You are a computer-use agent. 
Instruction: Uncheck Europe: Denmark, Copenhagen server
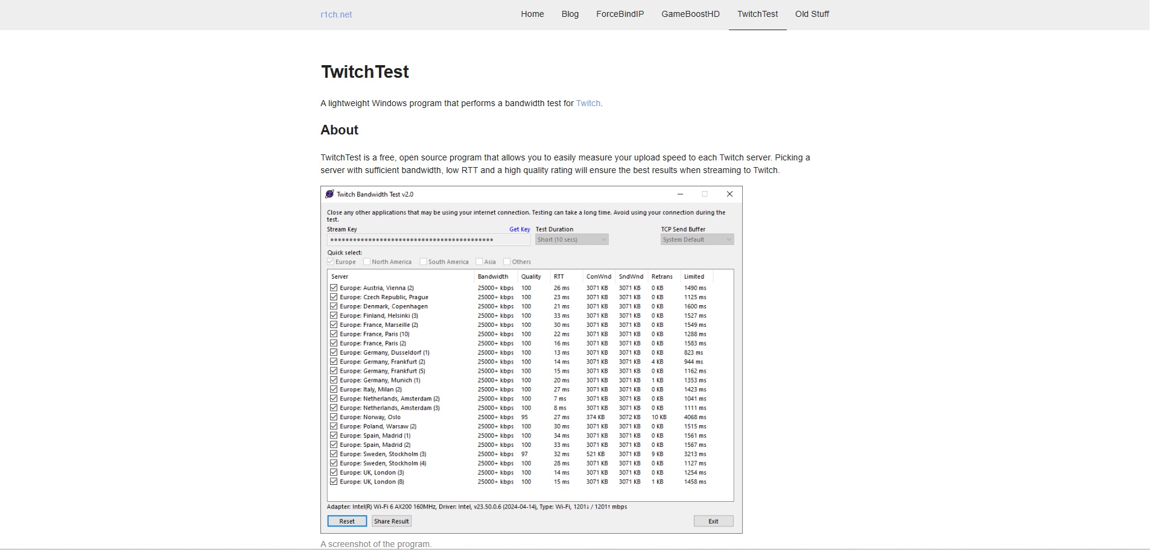334,306
